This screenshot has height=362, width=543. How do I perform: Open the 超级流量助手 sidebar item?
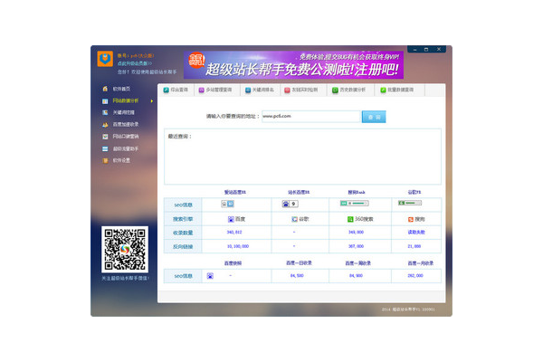point(105,148)
